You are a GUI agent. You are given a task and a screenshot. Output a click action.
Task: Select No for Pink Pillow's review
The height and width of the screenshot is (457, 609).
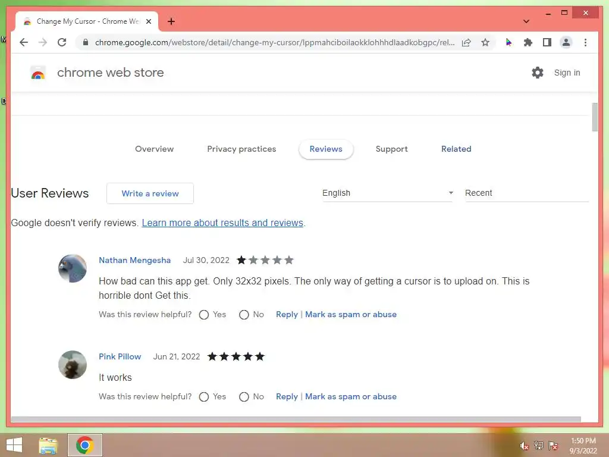244,397
